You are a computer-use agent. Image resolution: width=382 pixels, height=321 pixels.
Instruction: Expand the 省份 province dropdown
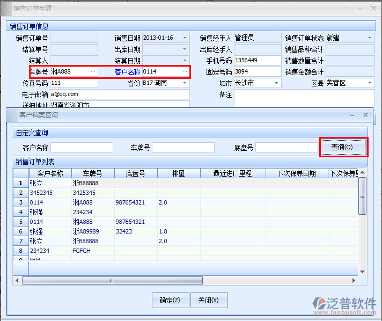click(x=185, y=83)
